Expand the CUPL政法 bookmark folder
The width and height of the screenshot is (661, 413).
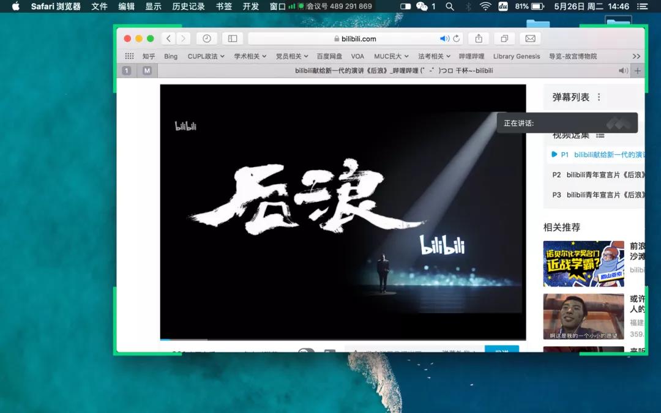(206, 56)
